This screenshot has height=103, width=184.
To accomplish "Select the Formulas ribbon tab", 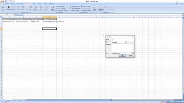I will pyautogui.click(x=28, y=4).
